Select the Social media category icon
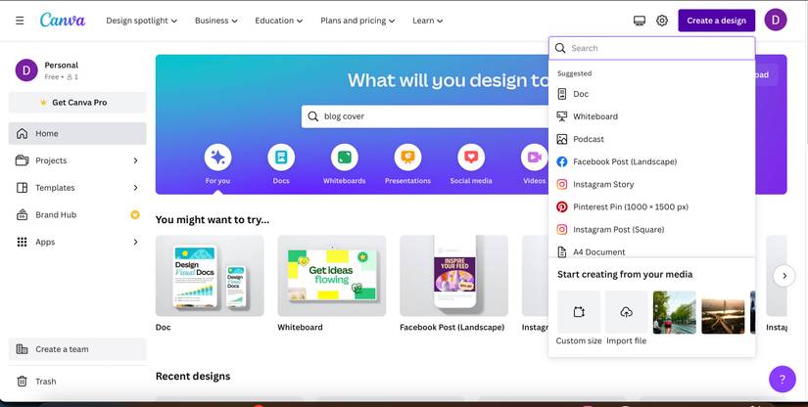Image resolution: width=808 pixels, height=407 pixels. coord(471,158)
